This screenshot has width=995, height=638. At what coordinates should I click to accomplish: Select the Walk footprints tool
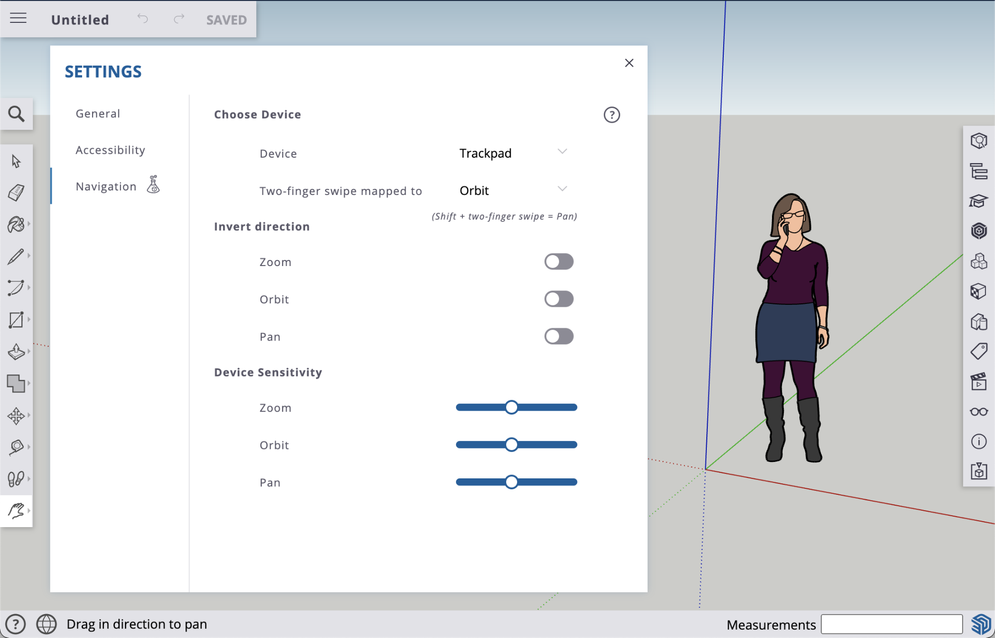pos(16,479)
